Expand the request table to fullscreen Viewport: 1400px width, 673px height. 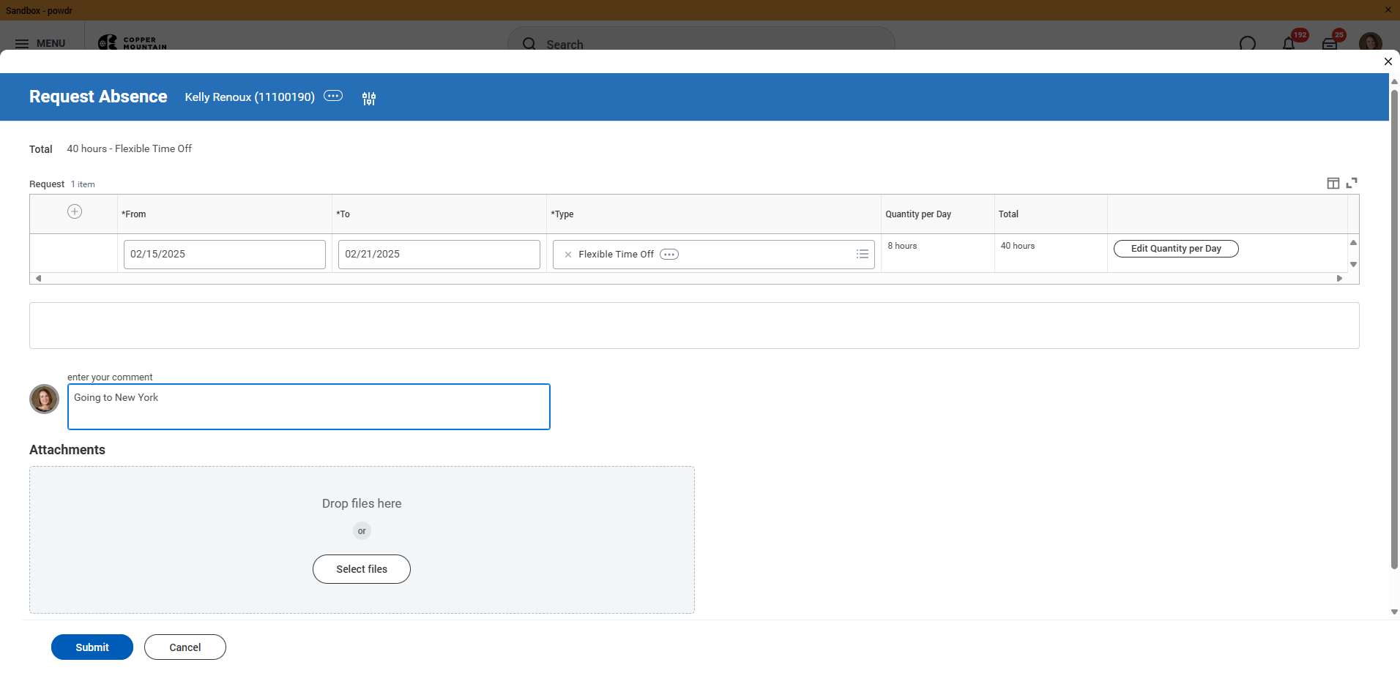(1352, 183)
